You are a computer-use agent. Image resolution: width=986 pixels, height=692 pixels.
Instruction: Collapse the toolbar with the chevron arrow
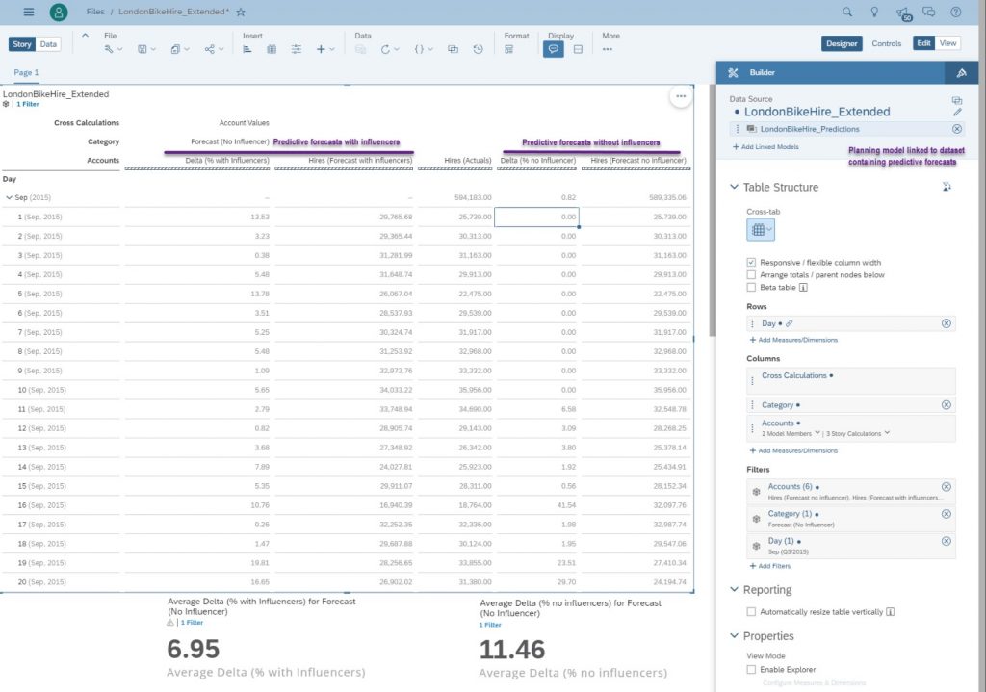tap(85, 36)
